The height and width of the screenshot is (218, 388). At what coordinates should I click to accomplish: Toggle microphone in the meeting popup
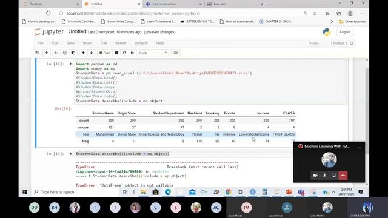[x=324, y=176]
